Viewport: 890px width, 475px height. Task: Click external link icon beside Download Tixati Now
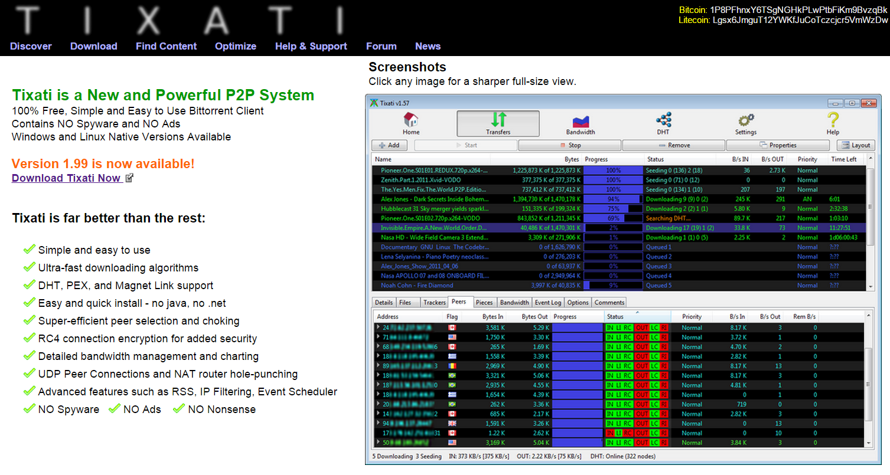(x=129, y=178)
